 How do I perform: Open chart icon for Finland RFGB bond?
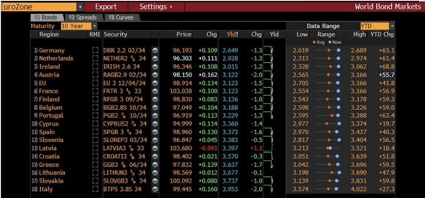(x=155, y=99)
